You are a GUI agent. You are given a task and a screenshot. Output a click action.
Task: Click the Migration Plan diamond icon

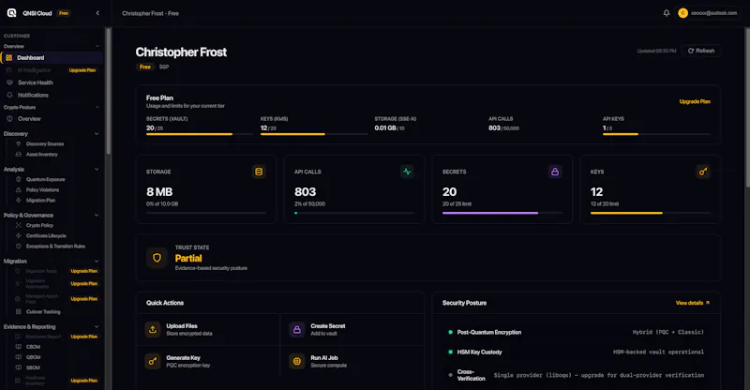(19, 200)
